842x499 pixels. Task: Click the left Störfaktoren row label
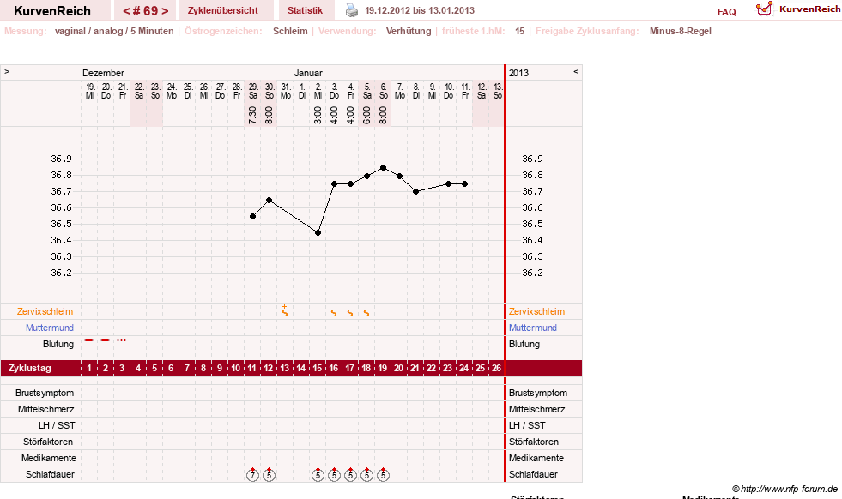pos(48,442)
